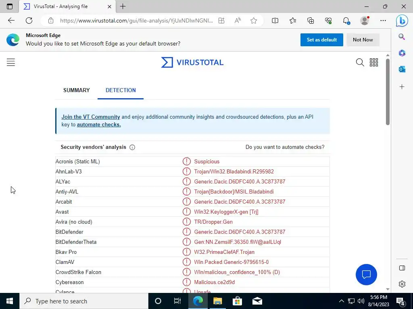The height and width of the screenshot is (309, 413).
Task: Toggle the sidebar visibility icon
Action: click(402, 268)
